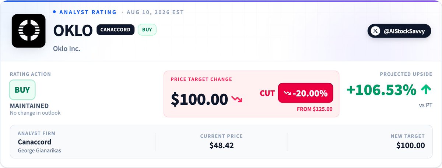The width and height of the screenshot is (442, 168).
Task: Click the green upward arrow next to +106.53%
Action: (427, 89)
